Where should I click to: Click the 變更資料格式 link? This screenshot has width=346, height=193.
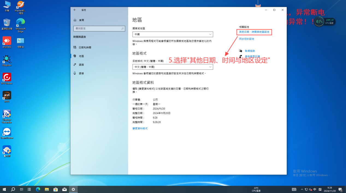click(x=140, y=128)
